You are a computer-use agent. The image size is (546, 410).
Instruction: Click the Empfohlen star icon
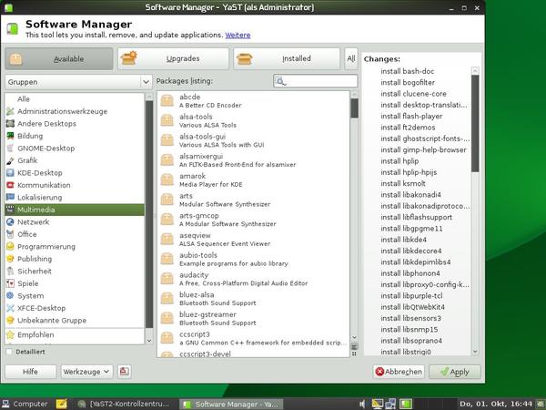(10, 334)
